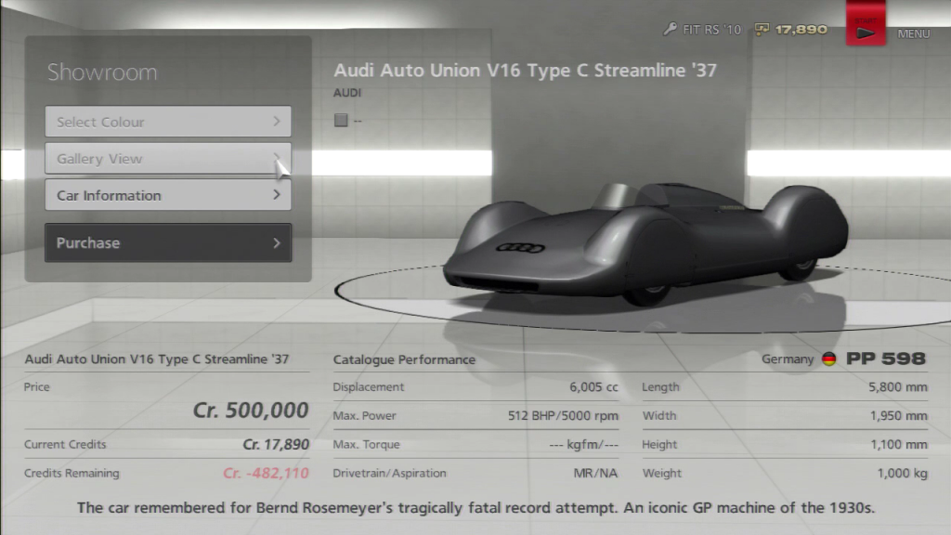Click the Purchase button

click(x=167, y=242)
